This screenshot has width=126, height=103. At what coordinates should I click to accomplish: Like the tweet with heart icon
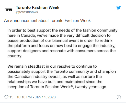coord(6,97)
